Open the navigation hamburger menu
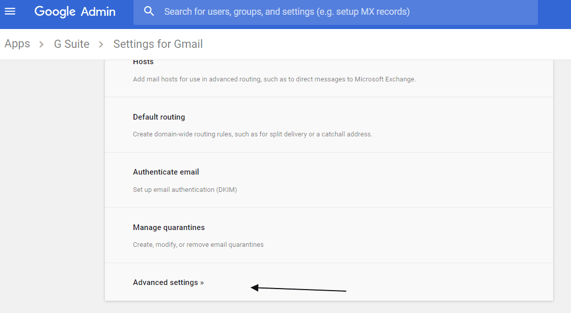Screen dimensions: 571x313 click(x=10, y=12)
